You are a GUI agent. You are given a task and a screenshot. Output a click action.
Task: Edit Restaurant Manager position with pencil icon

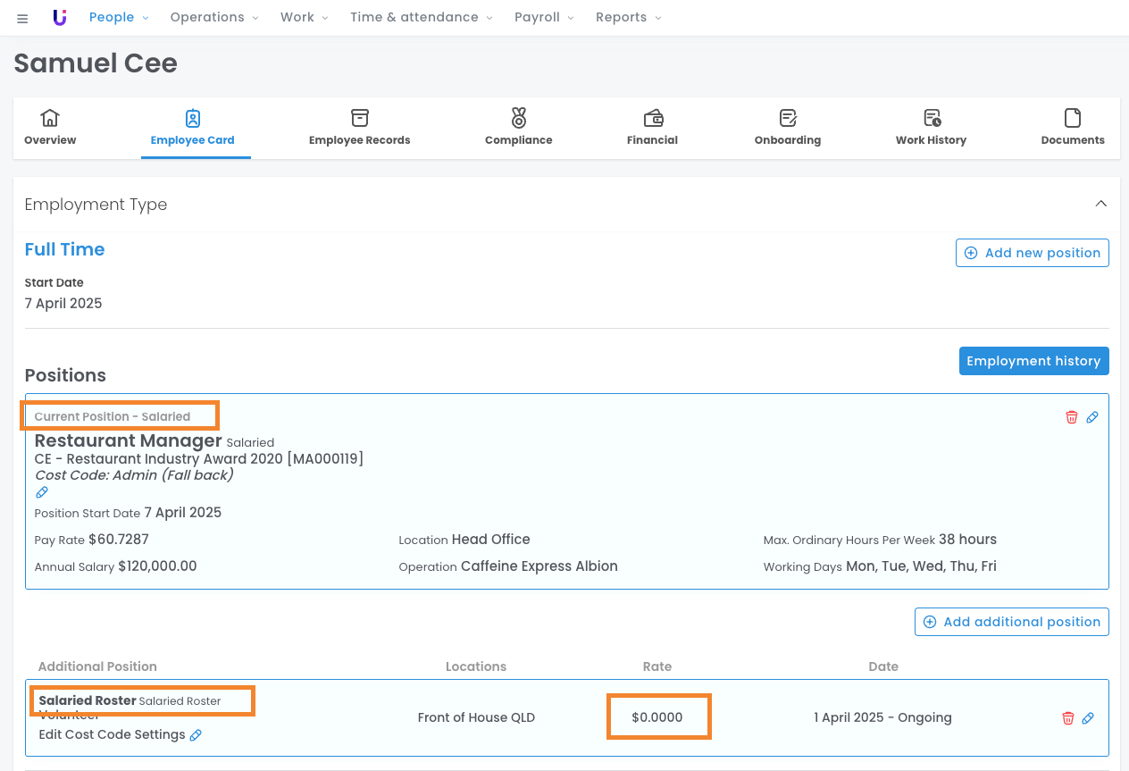[x=1091, y=417]
